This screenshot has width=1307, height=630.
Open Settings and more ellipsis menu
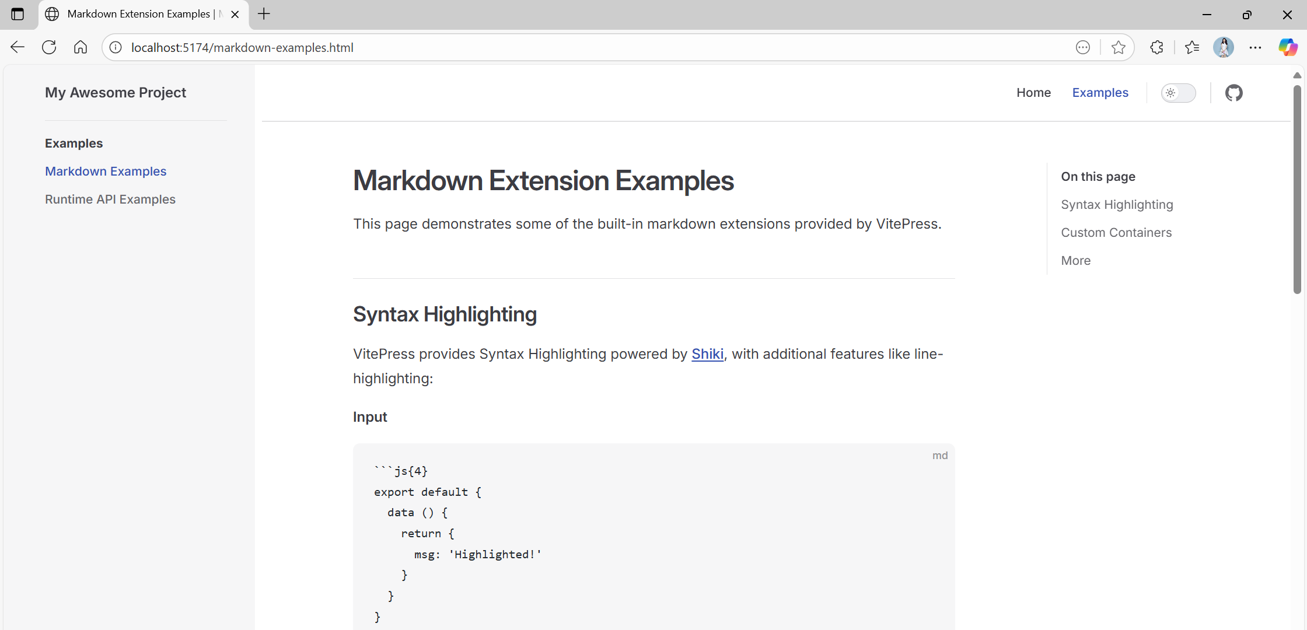[1255, 47]
